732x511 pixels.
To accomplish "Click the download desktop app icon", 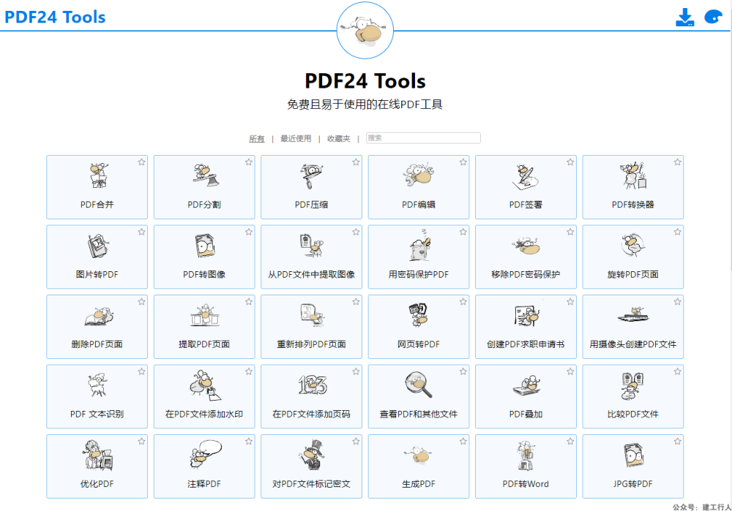I will coord(685,18).
